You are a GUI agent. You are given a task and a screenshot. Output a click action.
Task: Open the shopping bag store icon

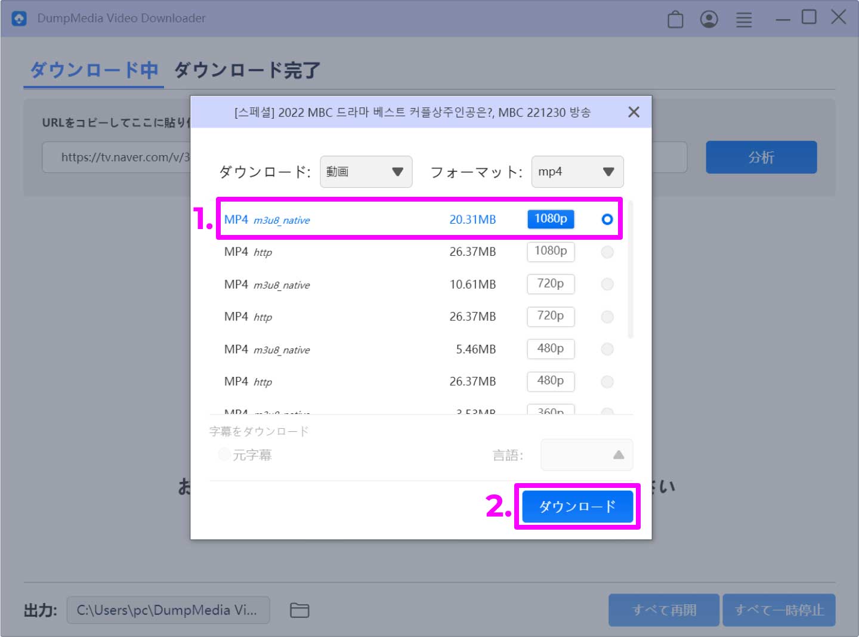(675, 19)
